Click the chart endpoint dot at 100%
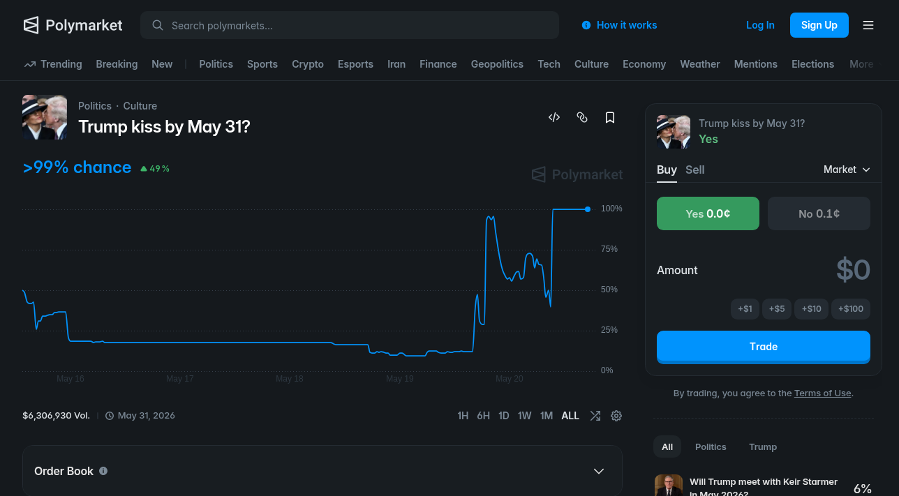The height and width of the screenshot is (496, 899). (588, 209)
